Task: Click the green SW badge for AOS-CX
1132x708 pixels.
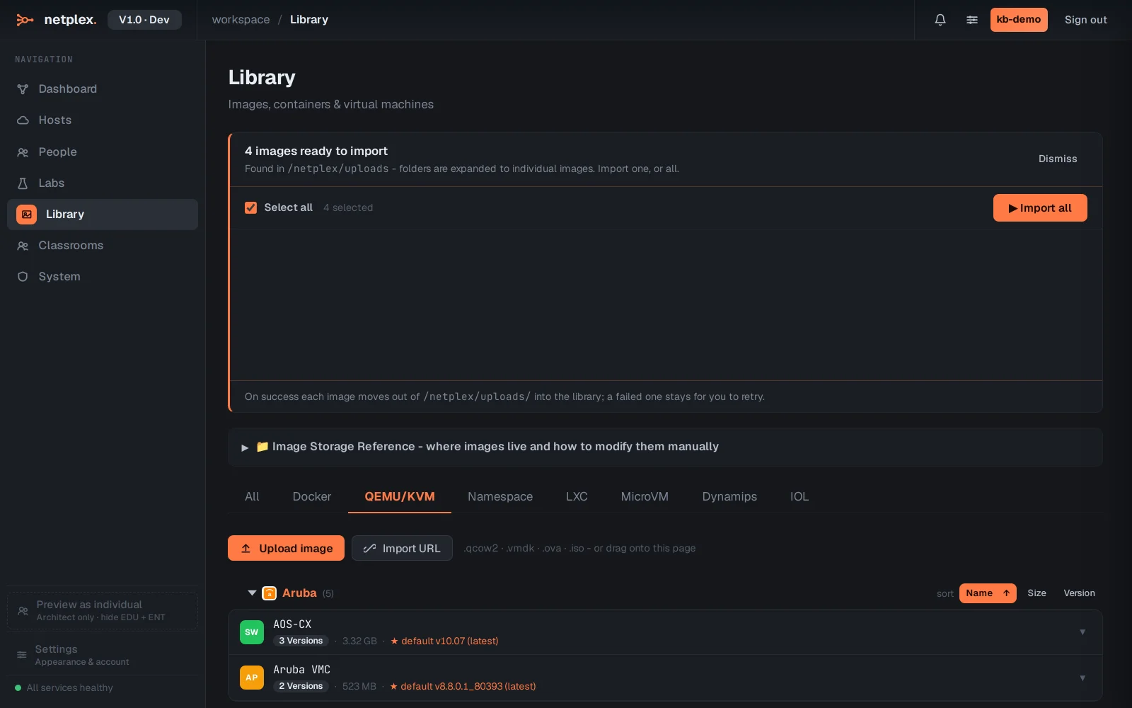Action: coord(252,632)
